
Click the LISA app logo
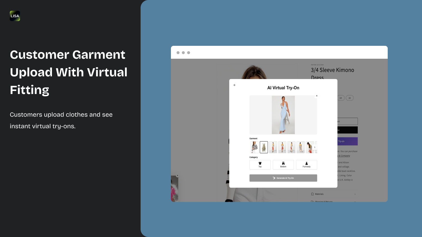coord(15,16)
